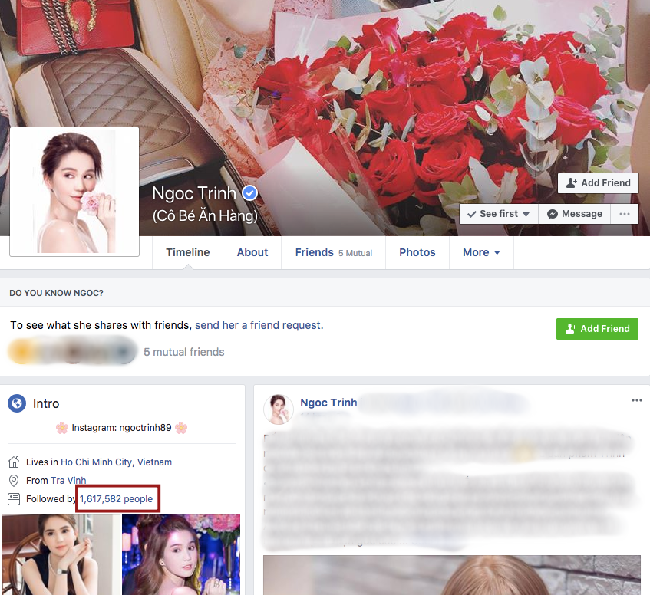Switch to the About tab
Viewport: 650px width, 595px height.
(x=252, y=252)
